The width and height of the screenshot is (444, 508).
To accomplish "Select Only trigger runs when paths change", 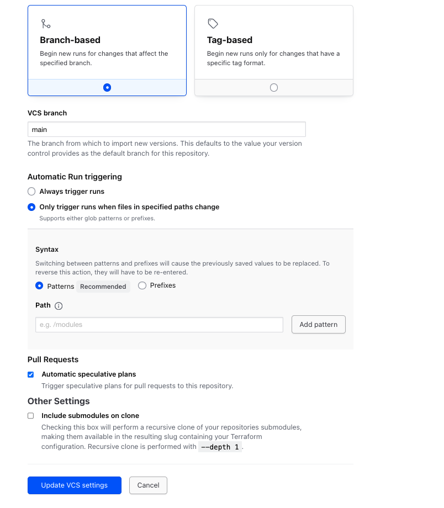I will click(x=31, y=207).
